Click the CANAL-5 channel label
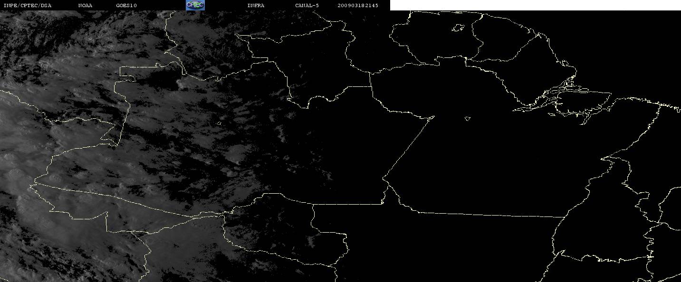Screen dimensions: 681x282 pos(307,5)
